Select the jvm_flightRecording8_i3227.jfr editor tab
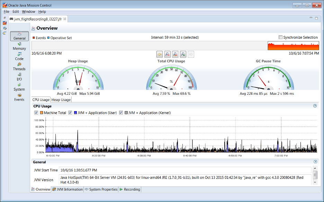The image size is (324, 202). (x=38, y=19)
